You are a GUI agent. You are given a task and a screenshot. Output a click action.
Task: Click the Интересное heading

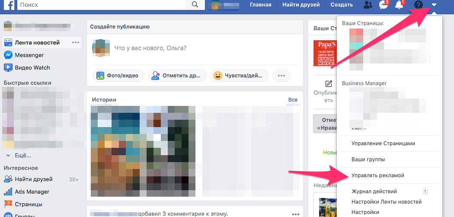pos(21,168)
